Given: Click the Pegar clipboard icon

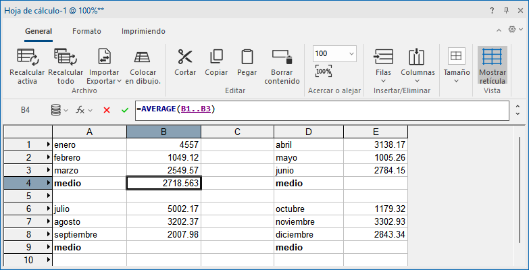Looking at the screenshot, I should tap(247, 57).
